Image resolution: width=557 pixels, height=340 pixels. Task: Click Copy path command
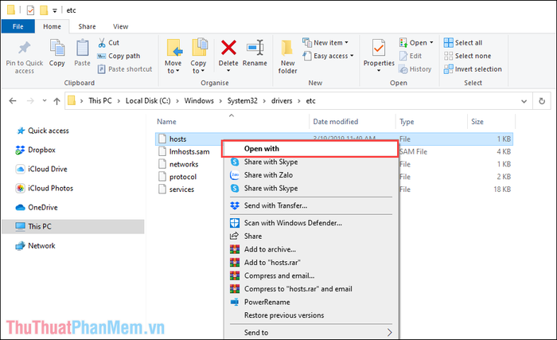click(x=119, y=56)
